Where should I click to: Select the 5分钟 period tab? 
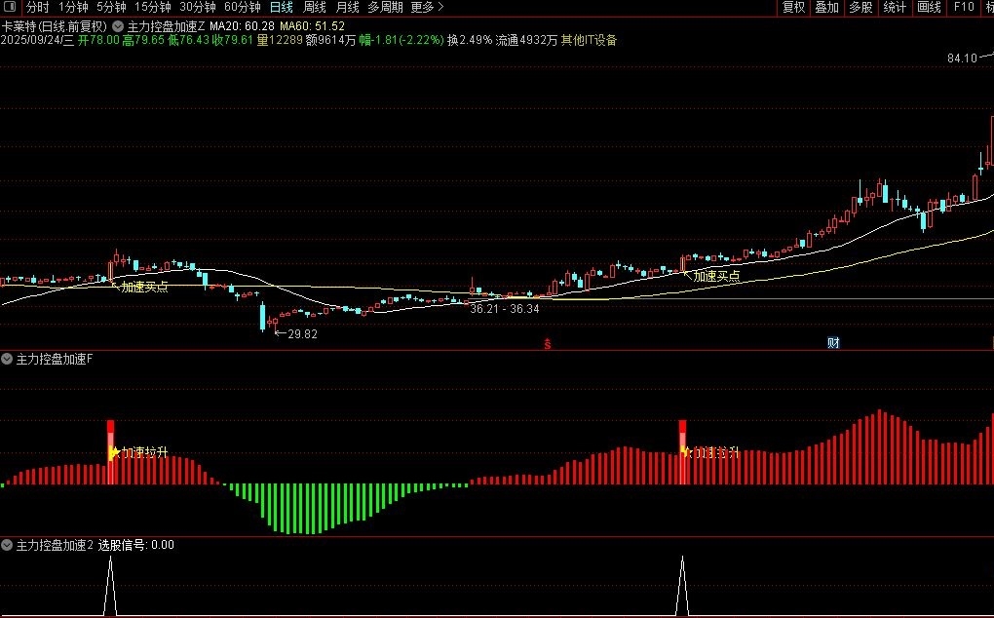point(111,7)
